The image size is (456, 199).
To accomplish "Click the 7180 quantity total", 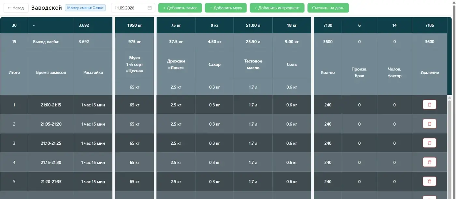I will (x=328, y=25).
